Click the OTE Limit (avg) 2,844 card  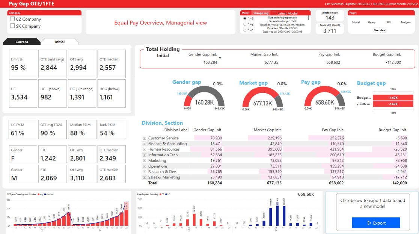click(53, 64)
